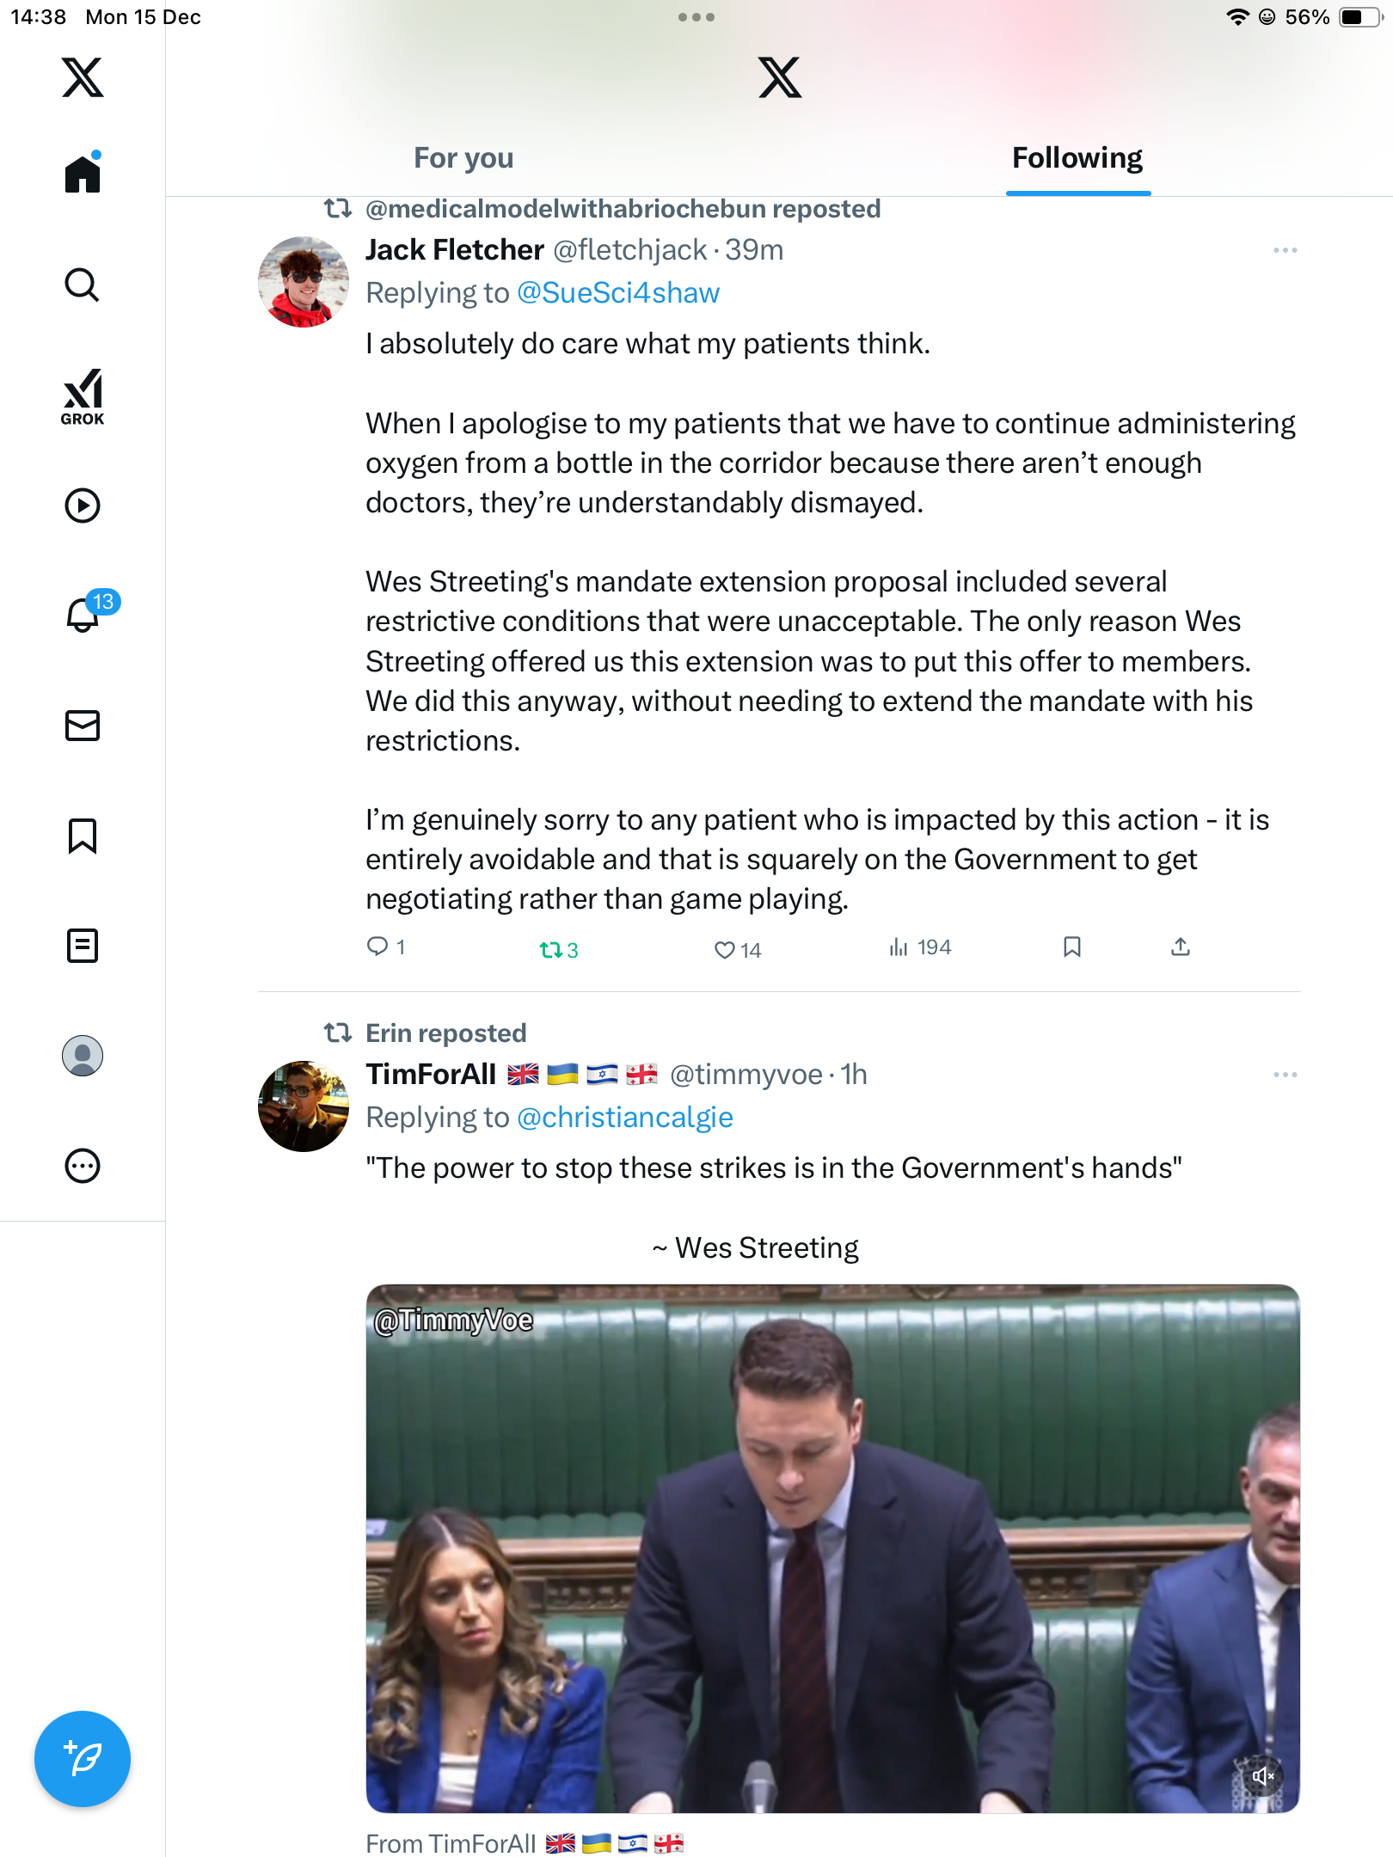The width and height of the screenshot is (1393, 1857).
Task: Open the Grok assistant
Action: 83,396
